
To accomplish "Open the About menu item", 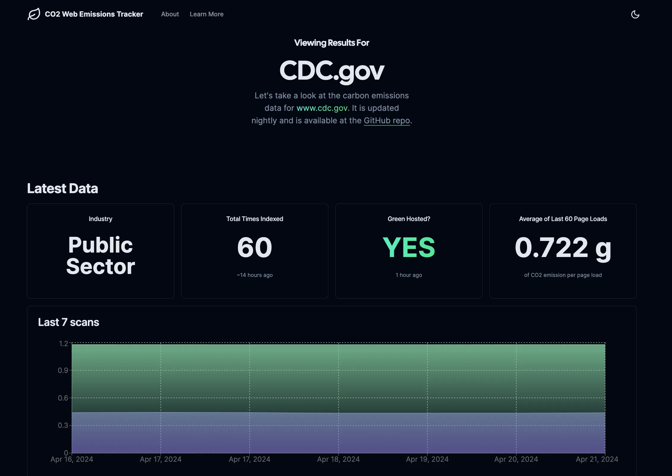I will [x=170, y=14].
